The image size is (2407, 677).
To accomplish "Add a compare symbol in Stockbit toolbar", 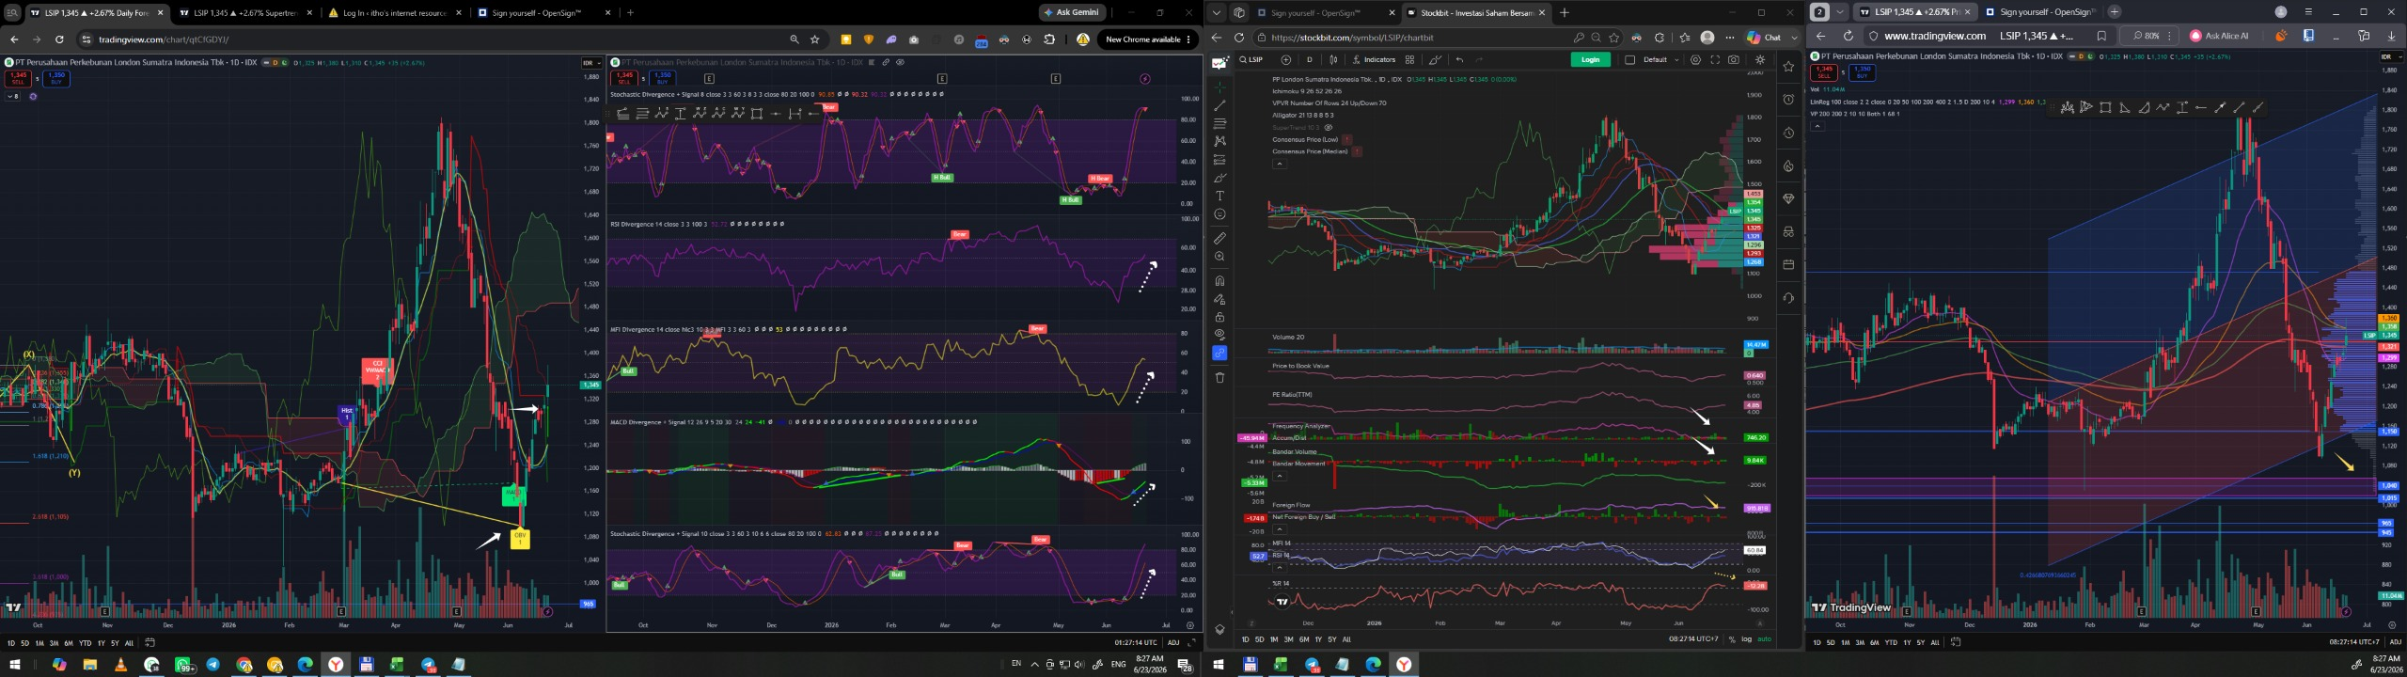I will (x=1285, y=59).
